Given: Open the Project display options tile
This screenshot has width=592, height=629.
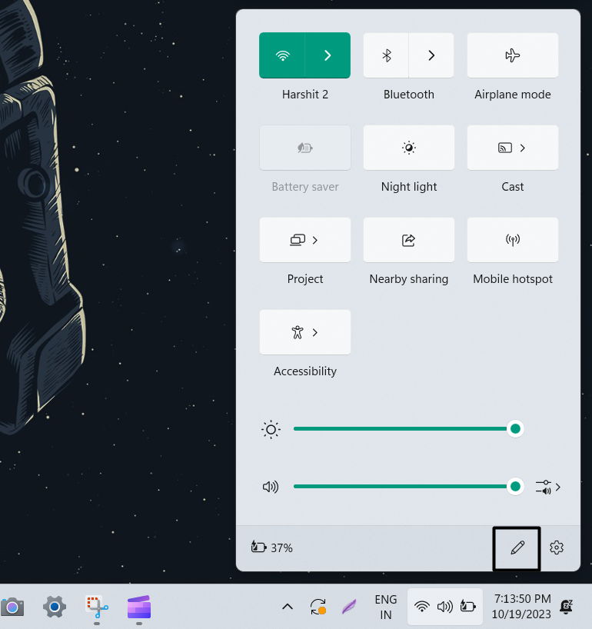Looking at the screenshot, I should [304, 240].
